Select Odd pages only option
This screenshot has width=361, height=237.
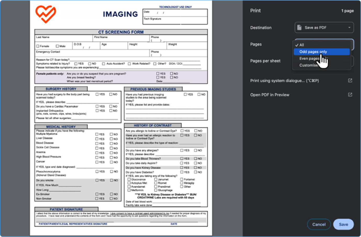point(313,52)
